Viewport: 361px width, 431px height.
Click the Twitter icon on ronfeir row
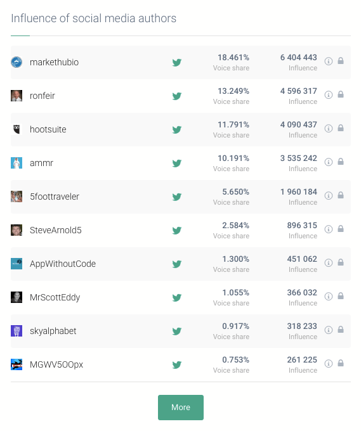177,96
